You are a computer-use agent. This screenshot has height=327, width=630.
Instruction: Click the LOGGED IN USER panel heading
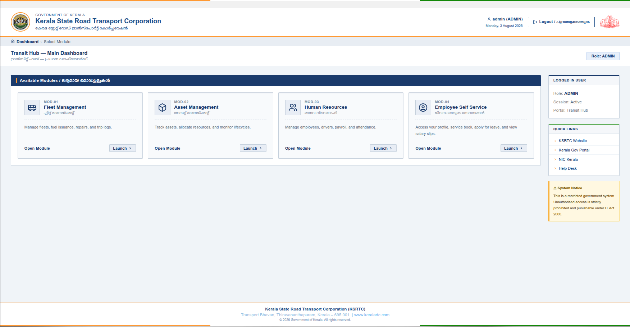click(570, 80)
